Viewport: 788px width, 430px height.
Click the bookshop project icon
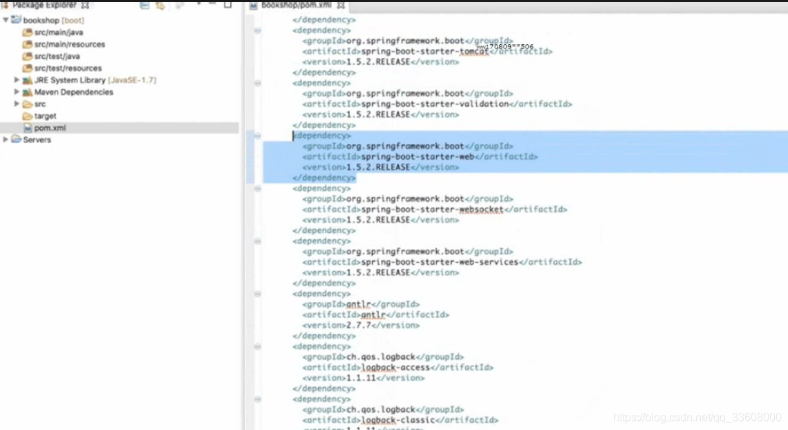(16, 20)
